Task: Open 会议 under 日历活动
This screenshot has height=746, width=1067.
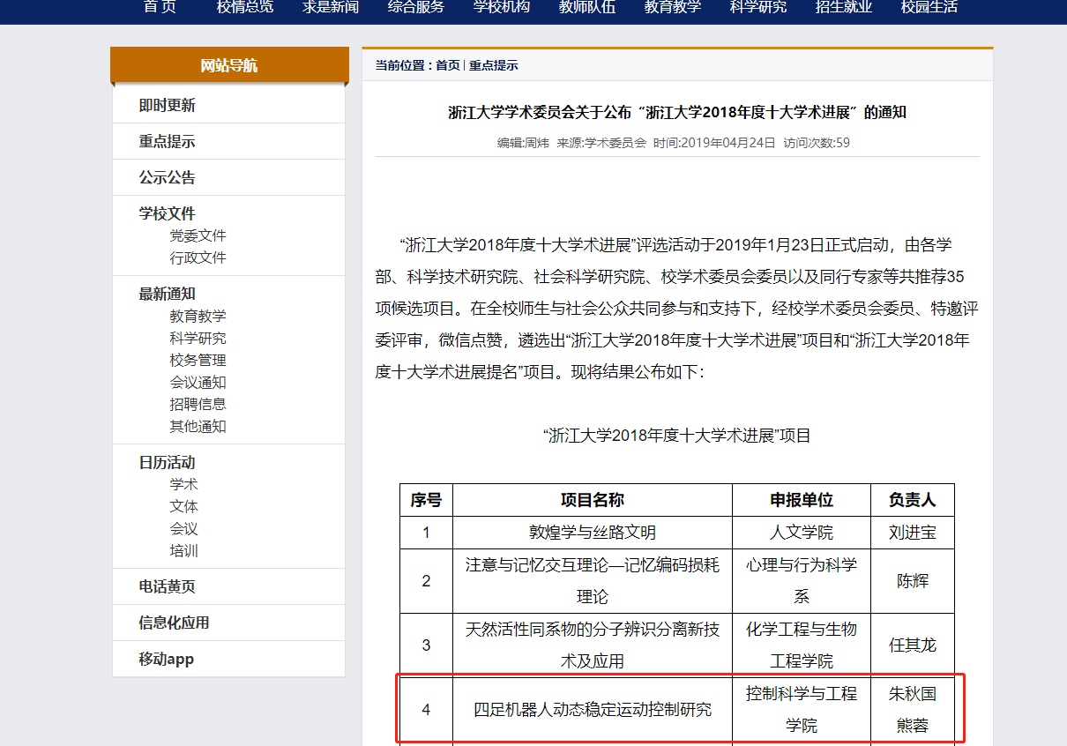Action: pyautogui.click(x=184, y=528)
